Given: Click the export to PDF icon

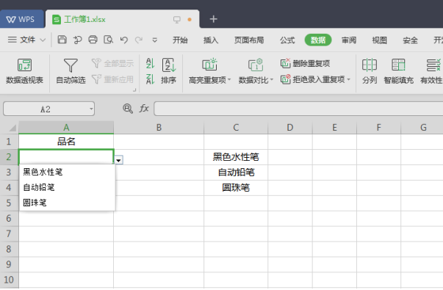Looking at the screenshot, I should click(x=77, y=40).
